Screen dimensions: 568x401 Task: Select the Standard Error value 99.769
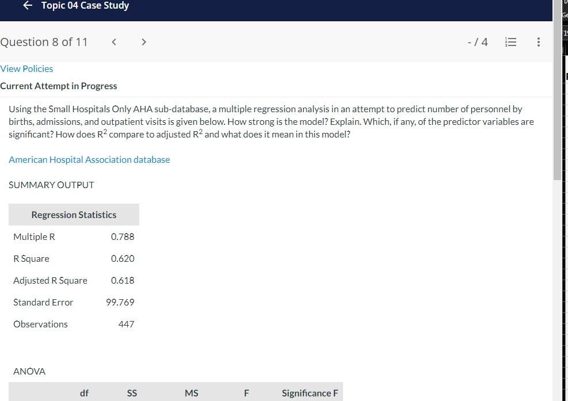120,302
